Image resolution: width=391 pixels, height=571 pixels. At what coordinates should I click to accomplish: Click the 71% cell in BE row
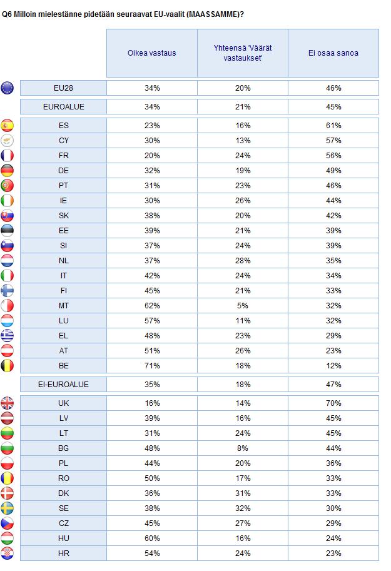(152, 366)
